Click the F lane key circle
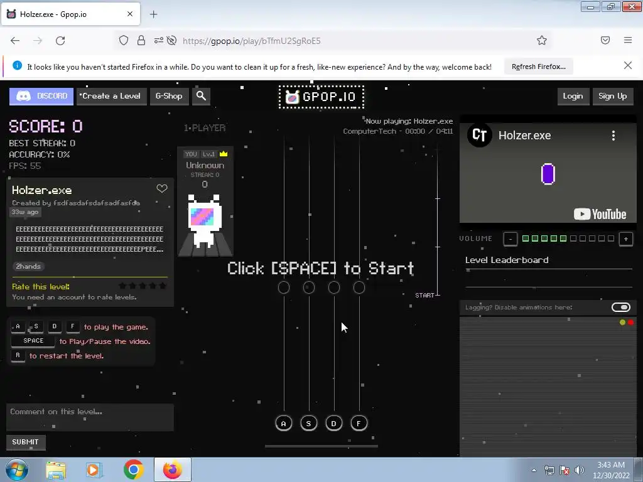 pyautogui.click(x=359, y=424)
